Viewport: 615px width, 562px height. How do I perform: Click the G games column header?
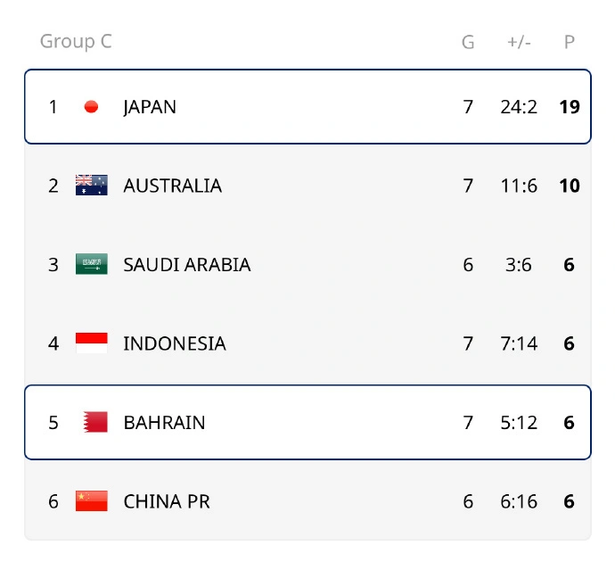click(x=468, y=42)
